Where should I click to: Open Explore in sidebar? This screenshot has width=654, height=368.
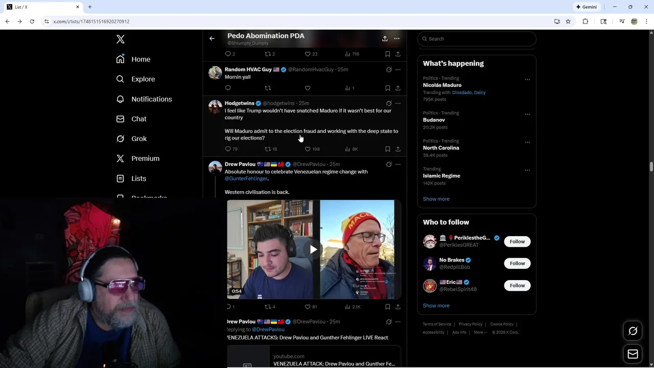click(135, 79)
